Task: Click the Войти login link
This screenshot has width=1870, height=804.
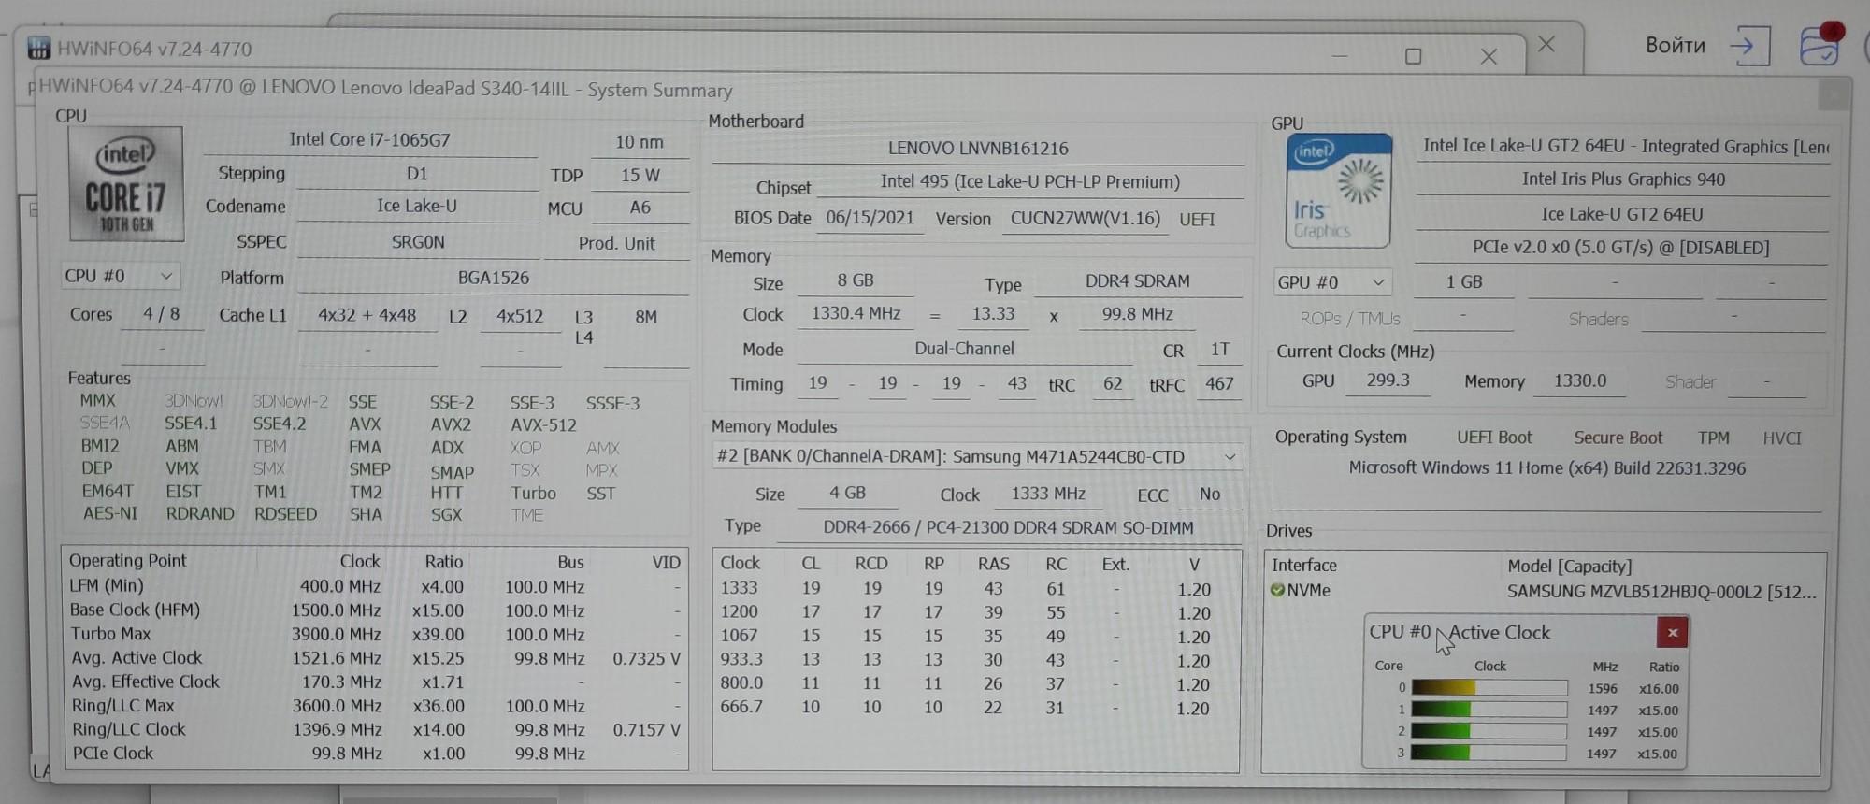Action: click(1676, 45)
